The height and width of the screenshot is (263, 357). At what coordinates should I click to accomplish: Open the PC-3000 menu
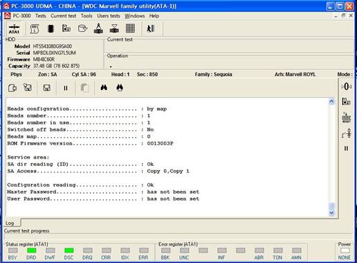coord(21,16)
